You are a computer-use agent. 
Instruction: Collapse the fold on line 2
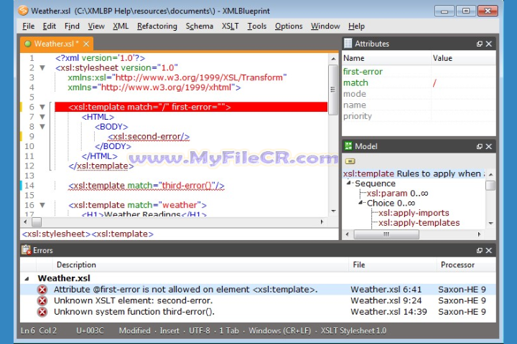point(42,68)
